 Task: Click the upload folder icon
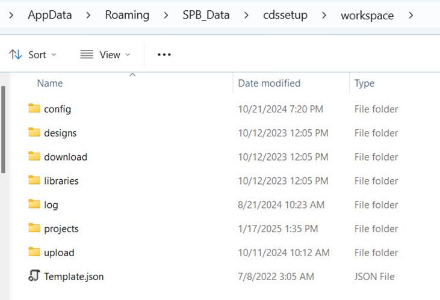coord(34,253)
